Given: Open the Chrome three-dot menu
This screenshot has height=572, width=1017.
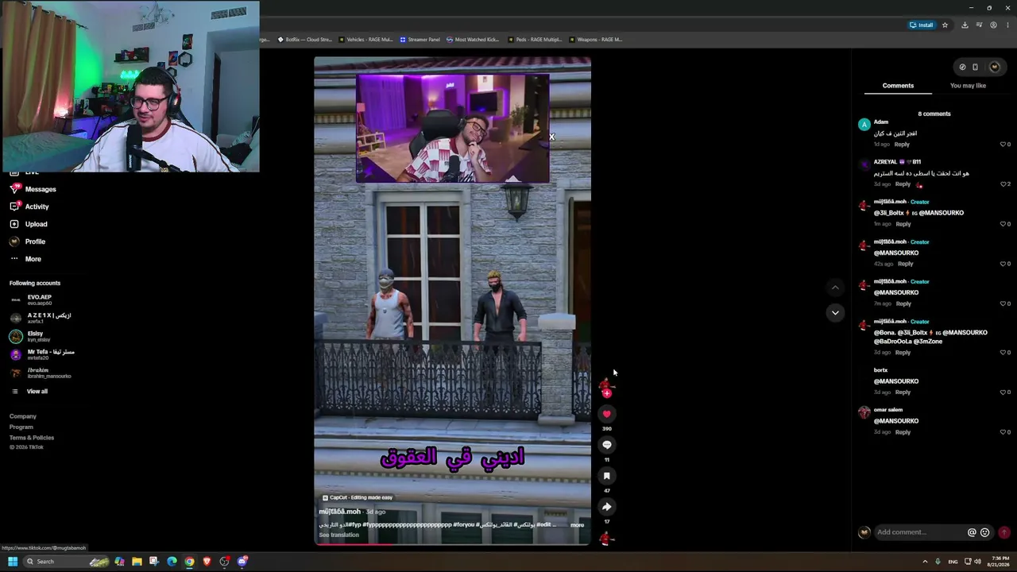Looking at the screenshot, I should [x=1007, y=25].
